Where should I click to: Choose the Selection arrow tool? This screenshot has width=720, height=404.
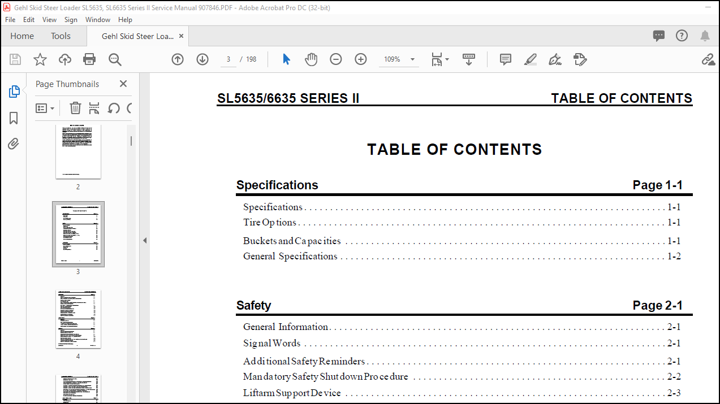(x=286, y=59)
